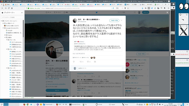Open the Firefox downloads arrow icon
The width and height of the screenshot is (189, 106).
pos(142,8)
